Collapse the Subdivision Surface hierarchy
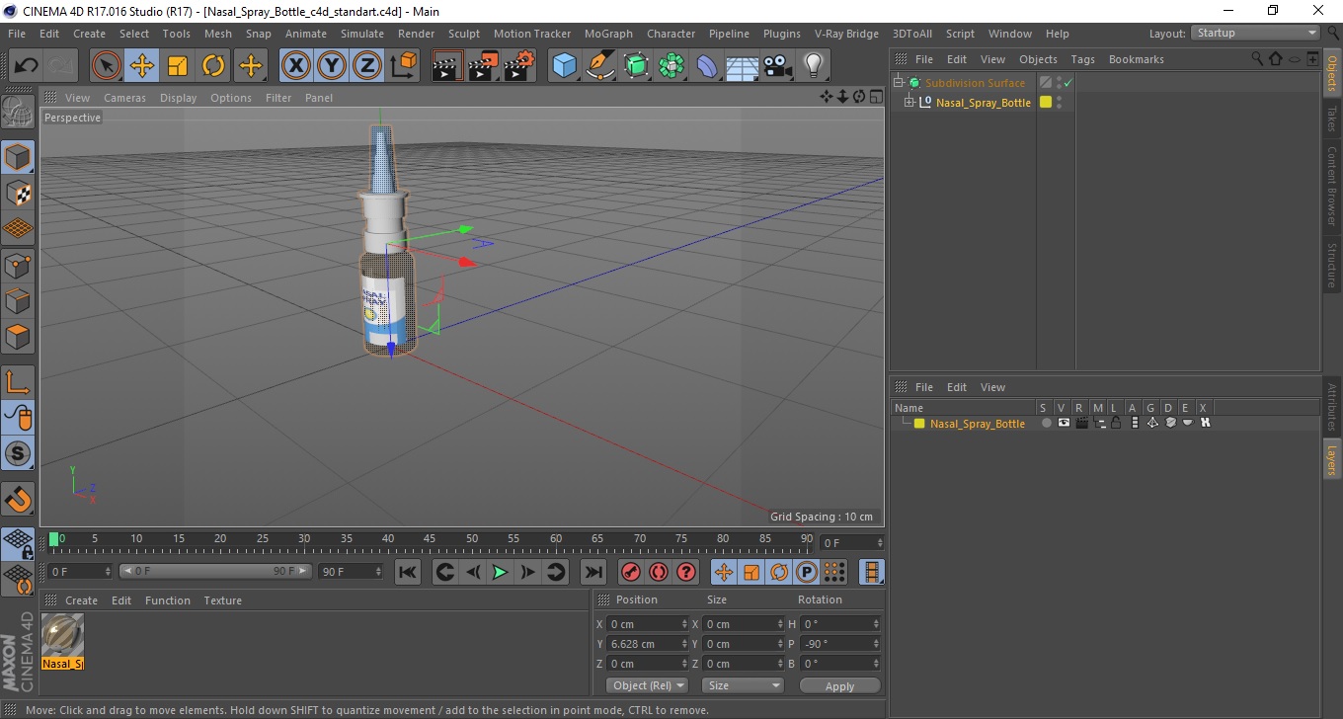Viewport: 1343px width, 719px height. click(898, 83)
